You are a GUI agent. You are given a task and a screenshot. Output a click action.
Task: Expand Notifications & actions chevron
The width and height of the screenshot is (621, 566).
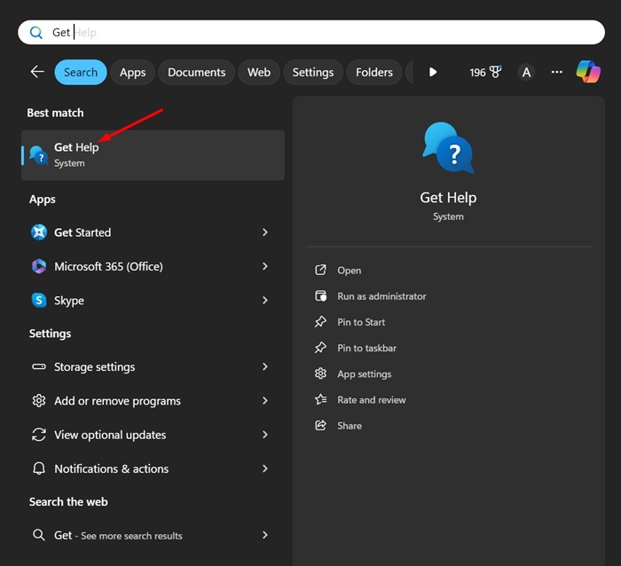pyautogui.click(x=265, y=469)
